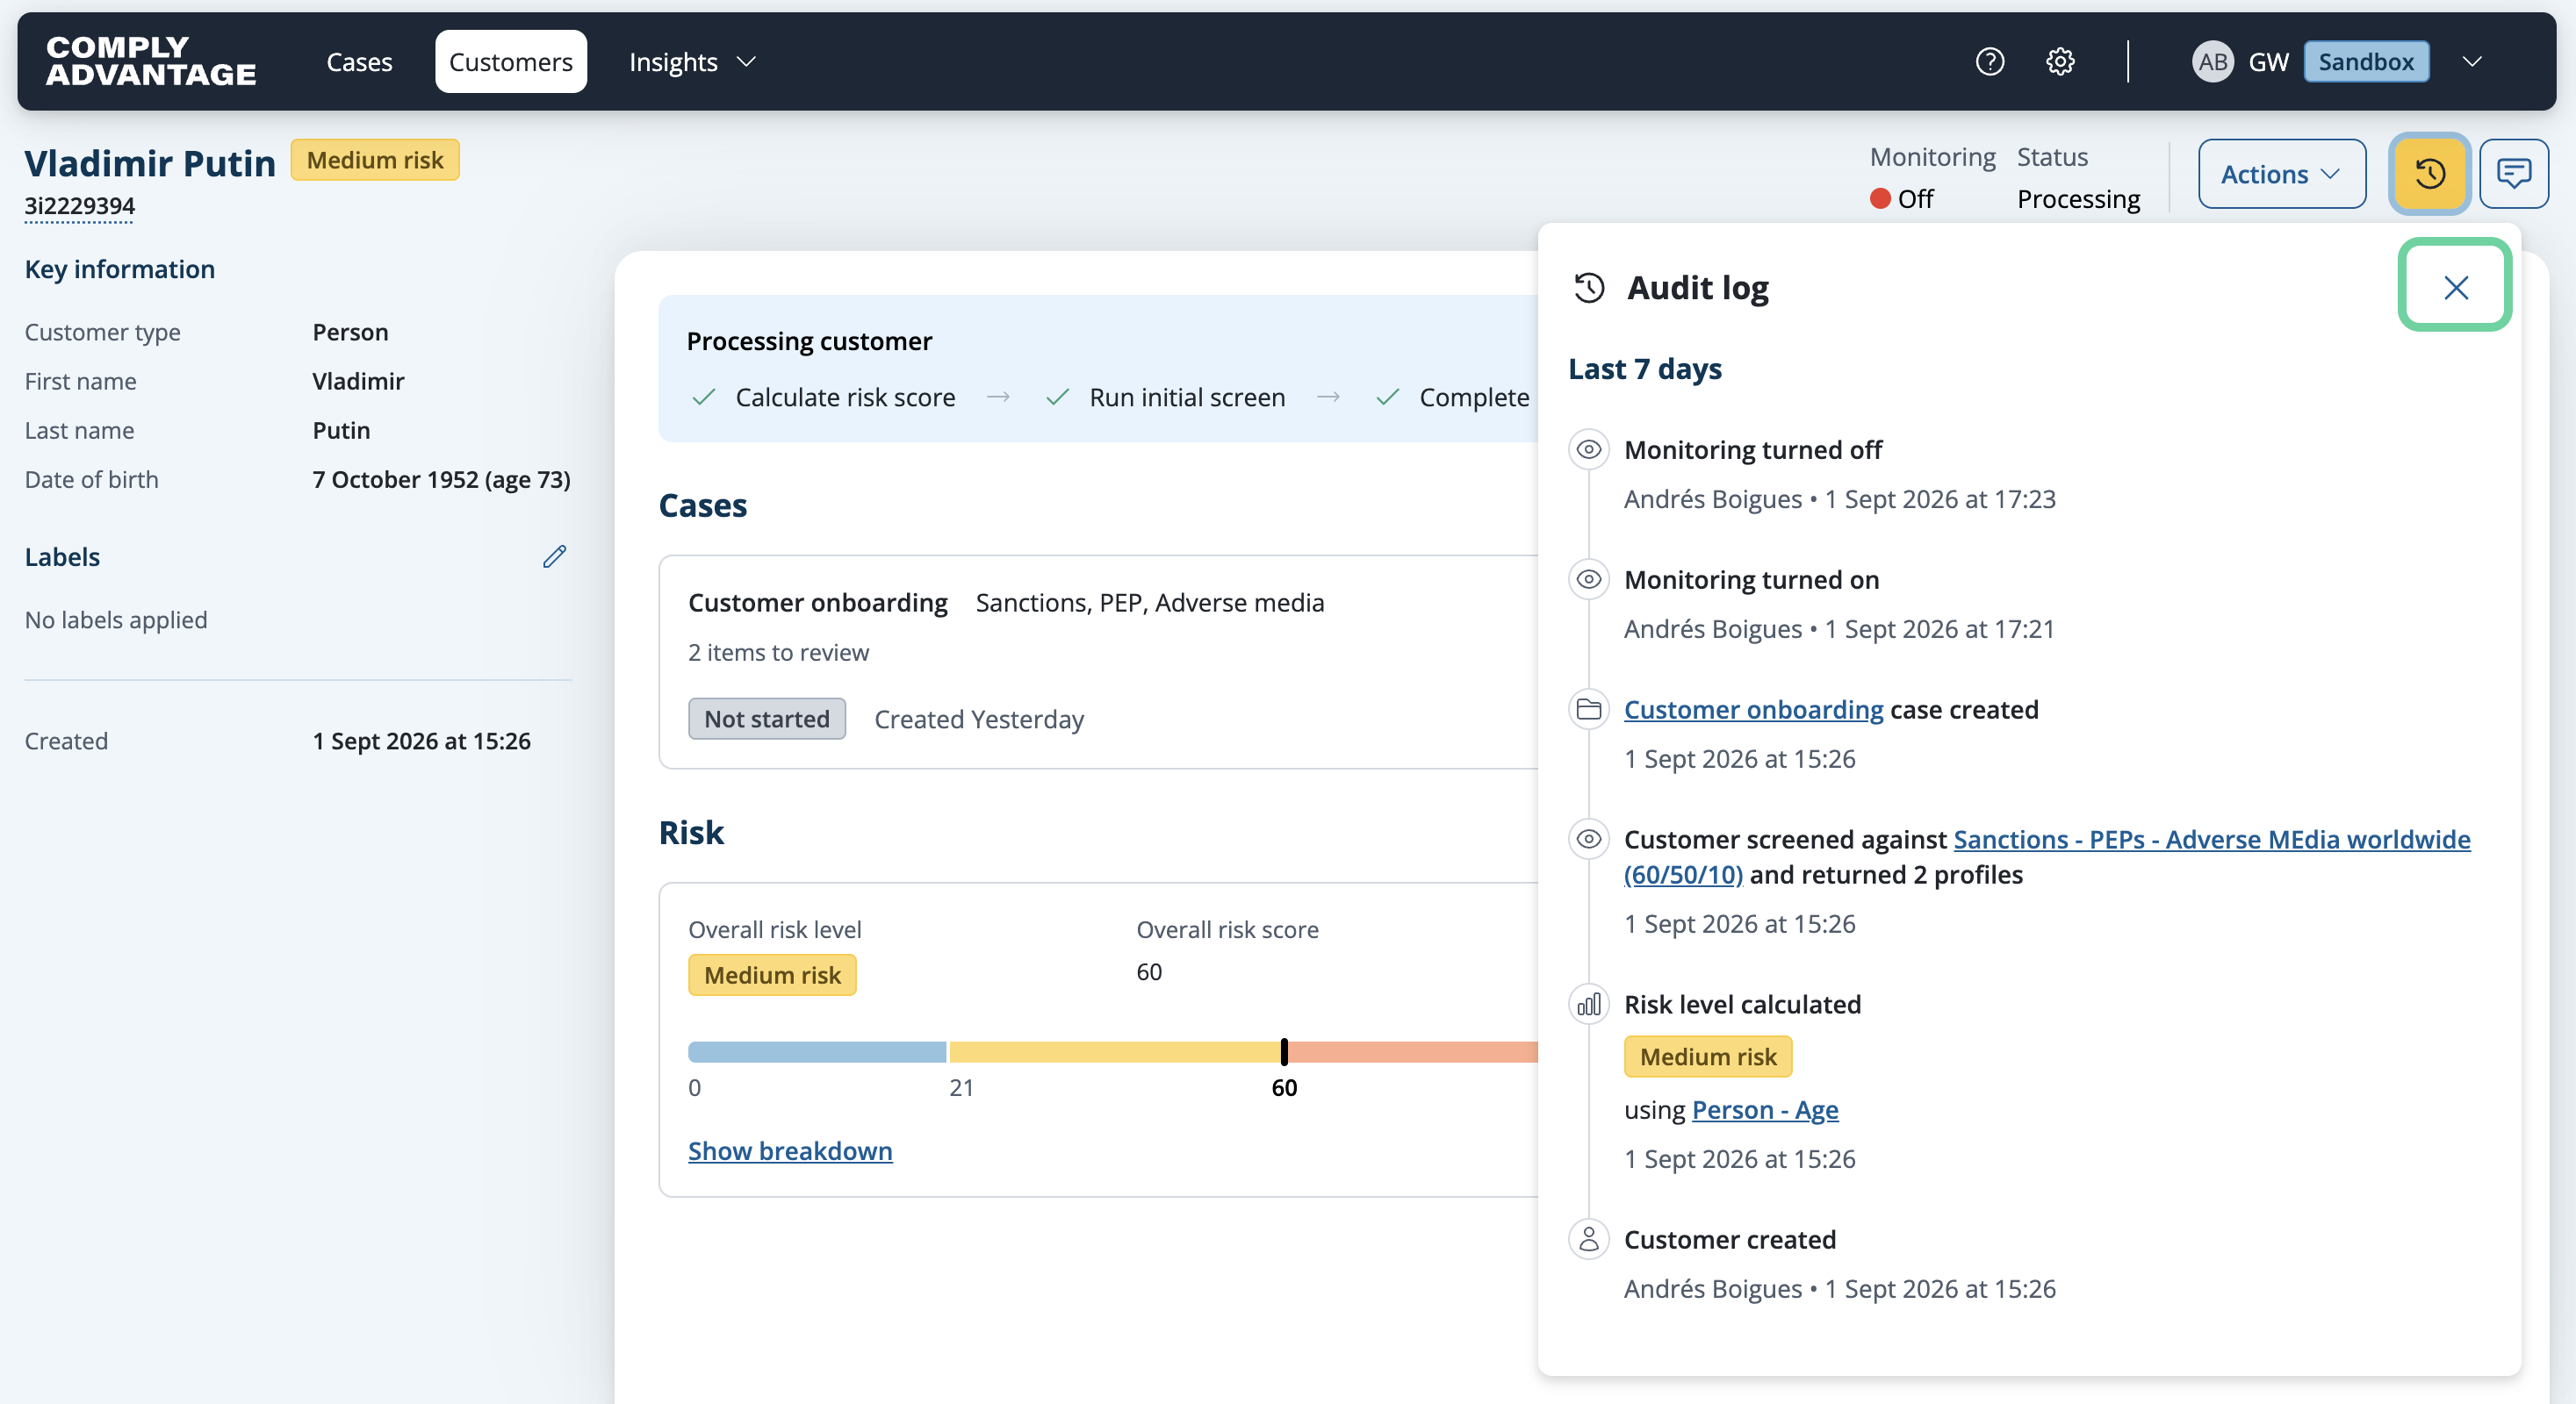Viewport: 2576px width, 1404px height.
Task: Open the Customer onboarding case card
Action: (x=1097, y=662)
